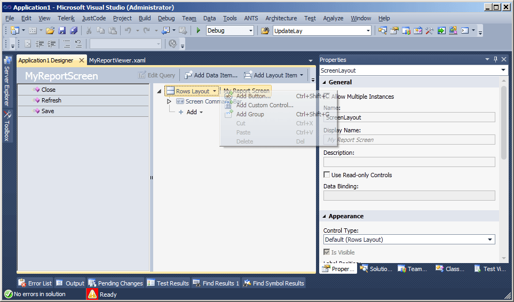Click the Start Page green arrow icon
The image size is (514, 302).
(441, 31)
